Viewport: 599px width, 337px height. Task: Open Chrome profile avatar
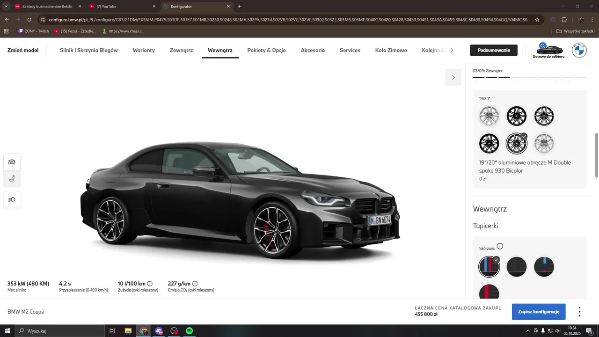click(x=581, y=20)
